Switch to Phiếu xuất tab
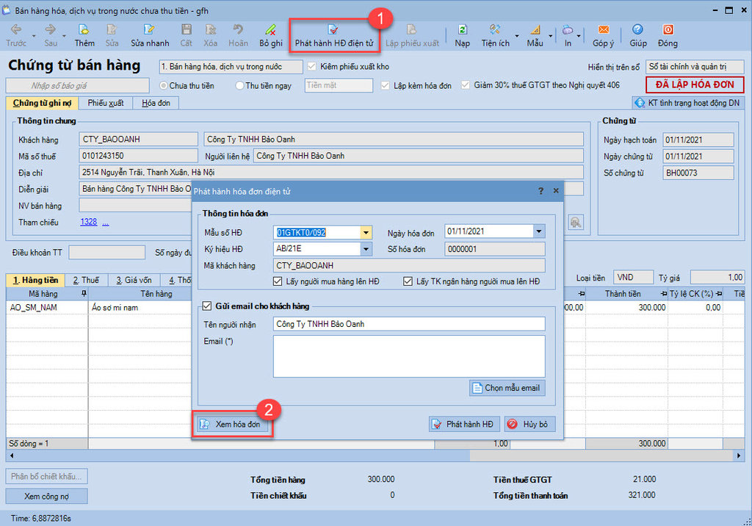The height and width of the screenshot is (526, 752). click(x=106, y=103)
